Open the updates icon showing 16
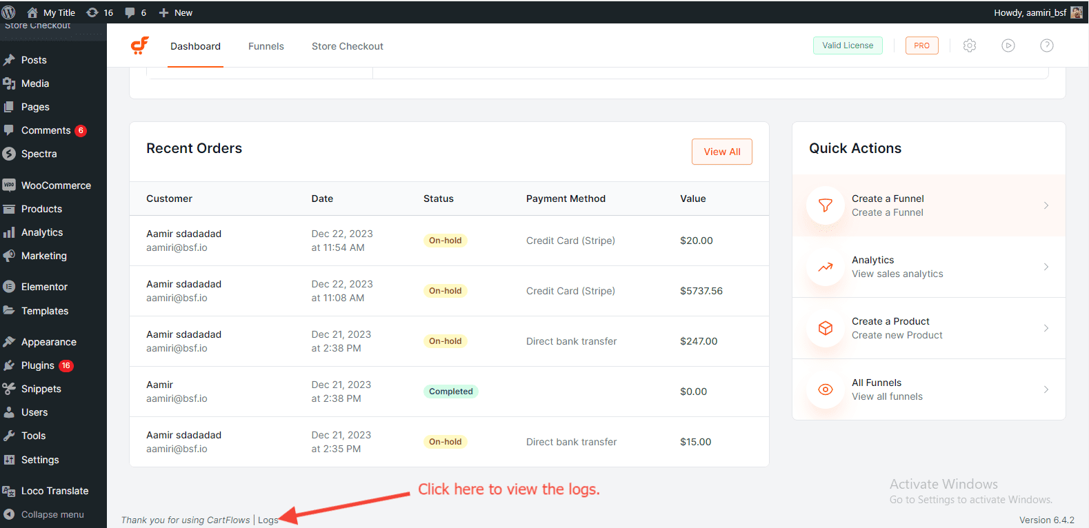 (x=99, y=12)
